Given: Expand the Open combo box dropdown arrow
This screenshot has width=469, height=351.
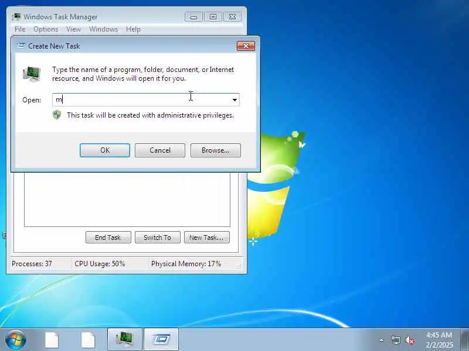Looking at the screenshot, I should coord(235,99).
